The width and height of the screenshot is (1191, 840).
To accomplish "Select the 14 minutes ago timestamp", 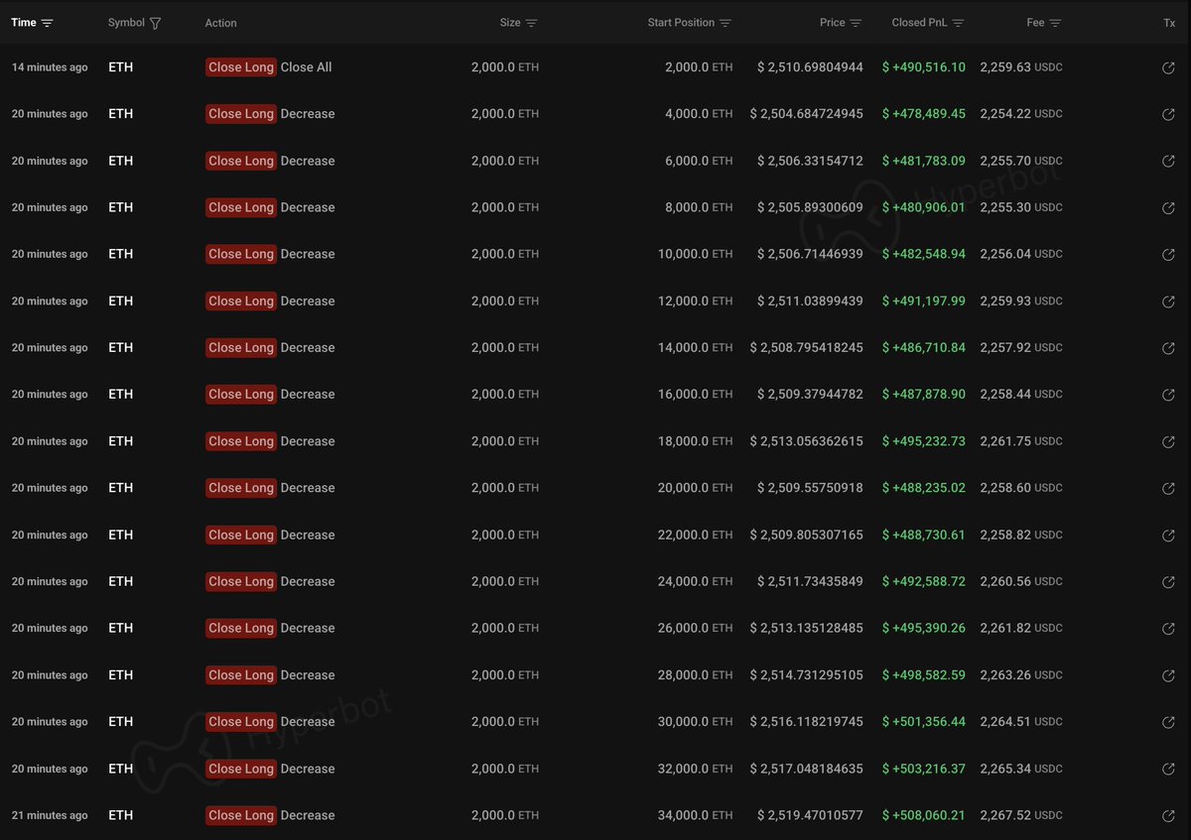I will click(50, 67).
